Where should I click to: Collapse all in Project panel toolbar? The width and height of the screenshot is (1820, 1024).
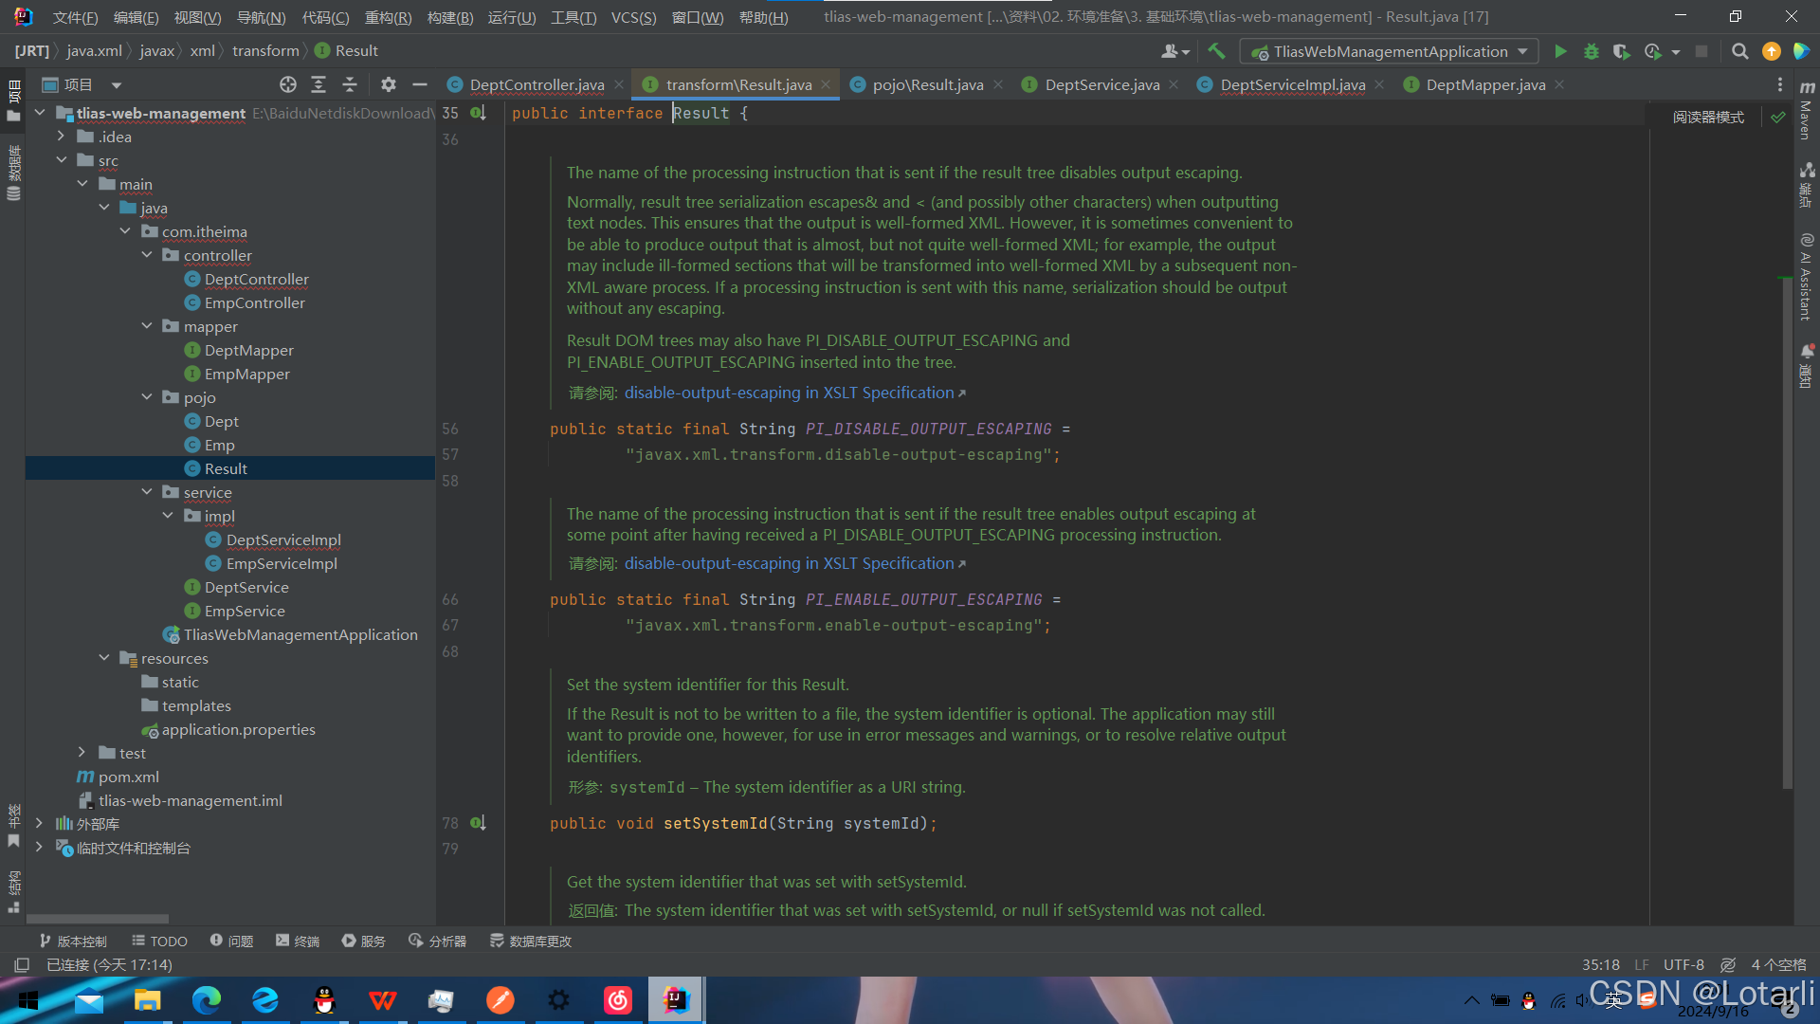click(349, 84)
